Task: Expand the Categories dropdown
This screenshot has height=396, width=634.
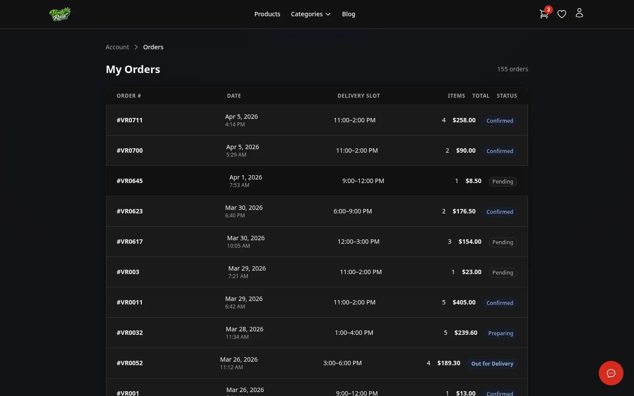Action: coord(311,14)
